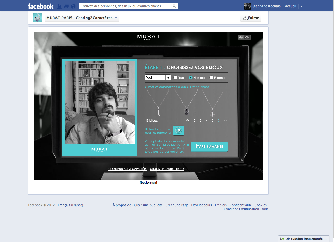Screen dimensions: 334x242
Task: Click the eraser tool icon
Action: pos(179,130)
